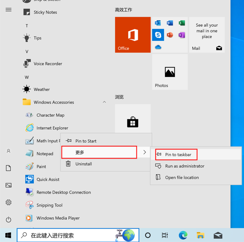This screenshot has height=242, width=244.
Task: Click the Skype icon in tile group
Action: click(158, 35)
